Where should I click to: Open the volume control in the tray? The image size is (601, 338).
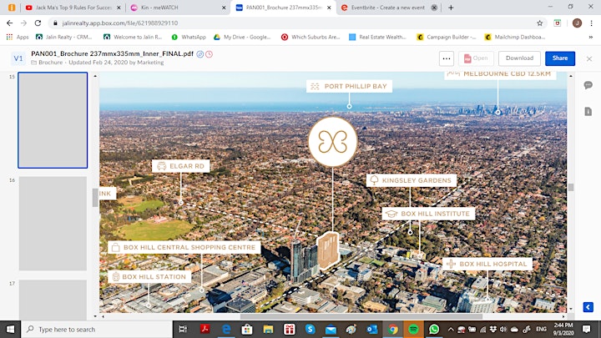point(503,329)
